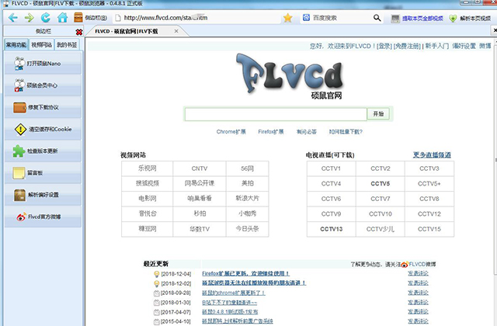Select the FLVCD - 硕鼠官网 page tab
Viewport: 497px width, 326px height.
tap(127, 31)
